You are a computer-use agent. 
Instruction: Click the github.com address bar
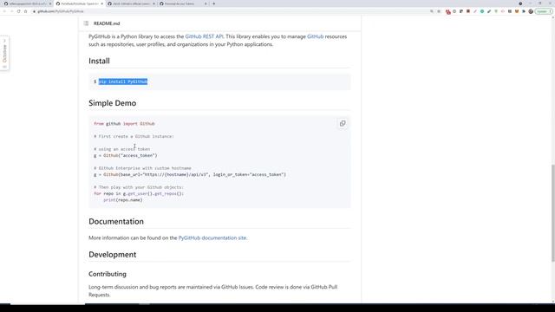pos(230,11)
